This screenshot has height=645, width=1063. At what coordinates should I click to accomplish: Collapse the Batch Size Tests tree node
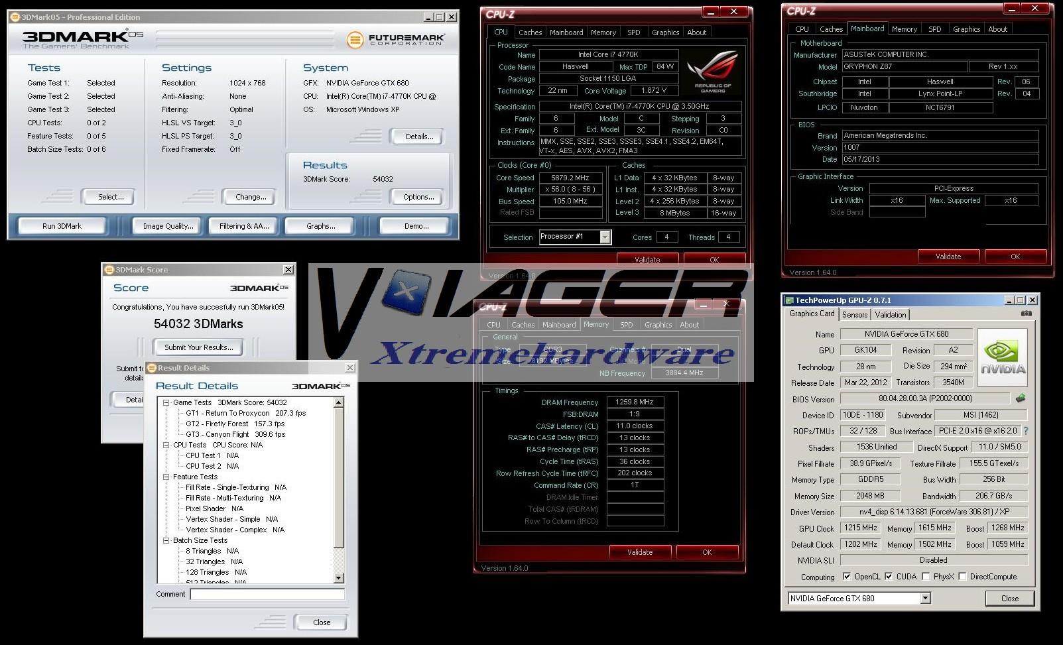[166, 540]
